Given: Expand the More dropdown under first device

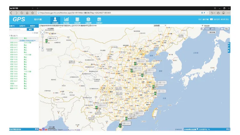Looking at the screenshot, I should click(x=33, y=41).
